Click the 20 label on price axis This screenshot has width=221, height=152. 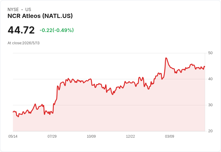pyautogui.click(x=210, y=131)
